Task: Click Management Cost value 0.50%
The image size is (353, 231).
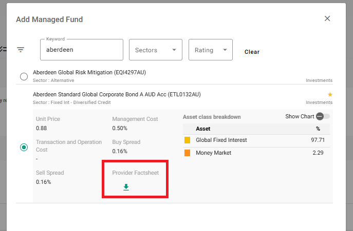Action: (120, 128)
